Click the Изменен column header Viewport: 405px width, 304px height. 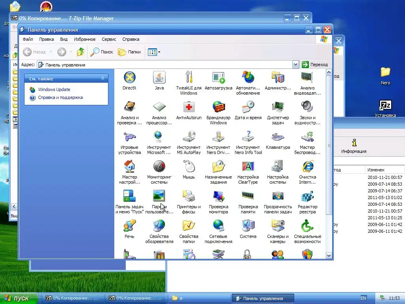click(x=384, y=170)
